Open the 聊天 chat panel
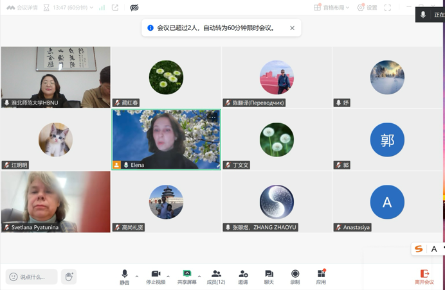The width and height of the screenshot is (445, 290). (269, 277)
